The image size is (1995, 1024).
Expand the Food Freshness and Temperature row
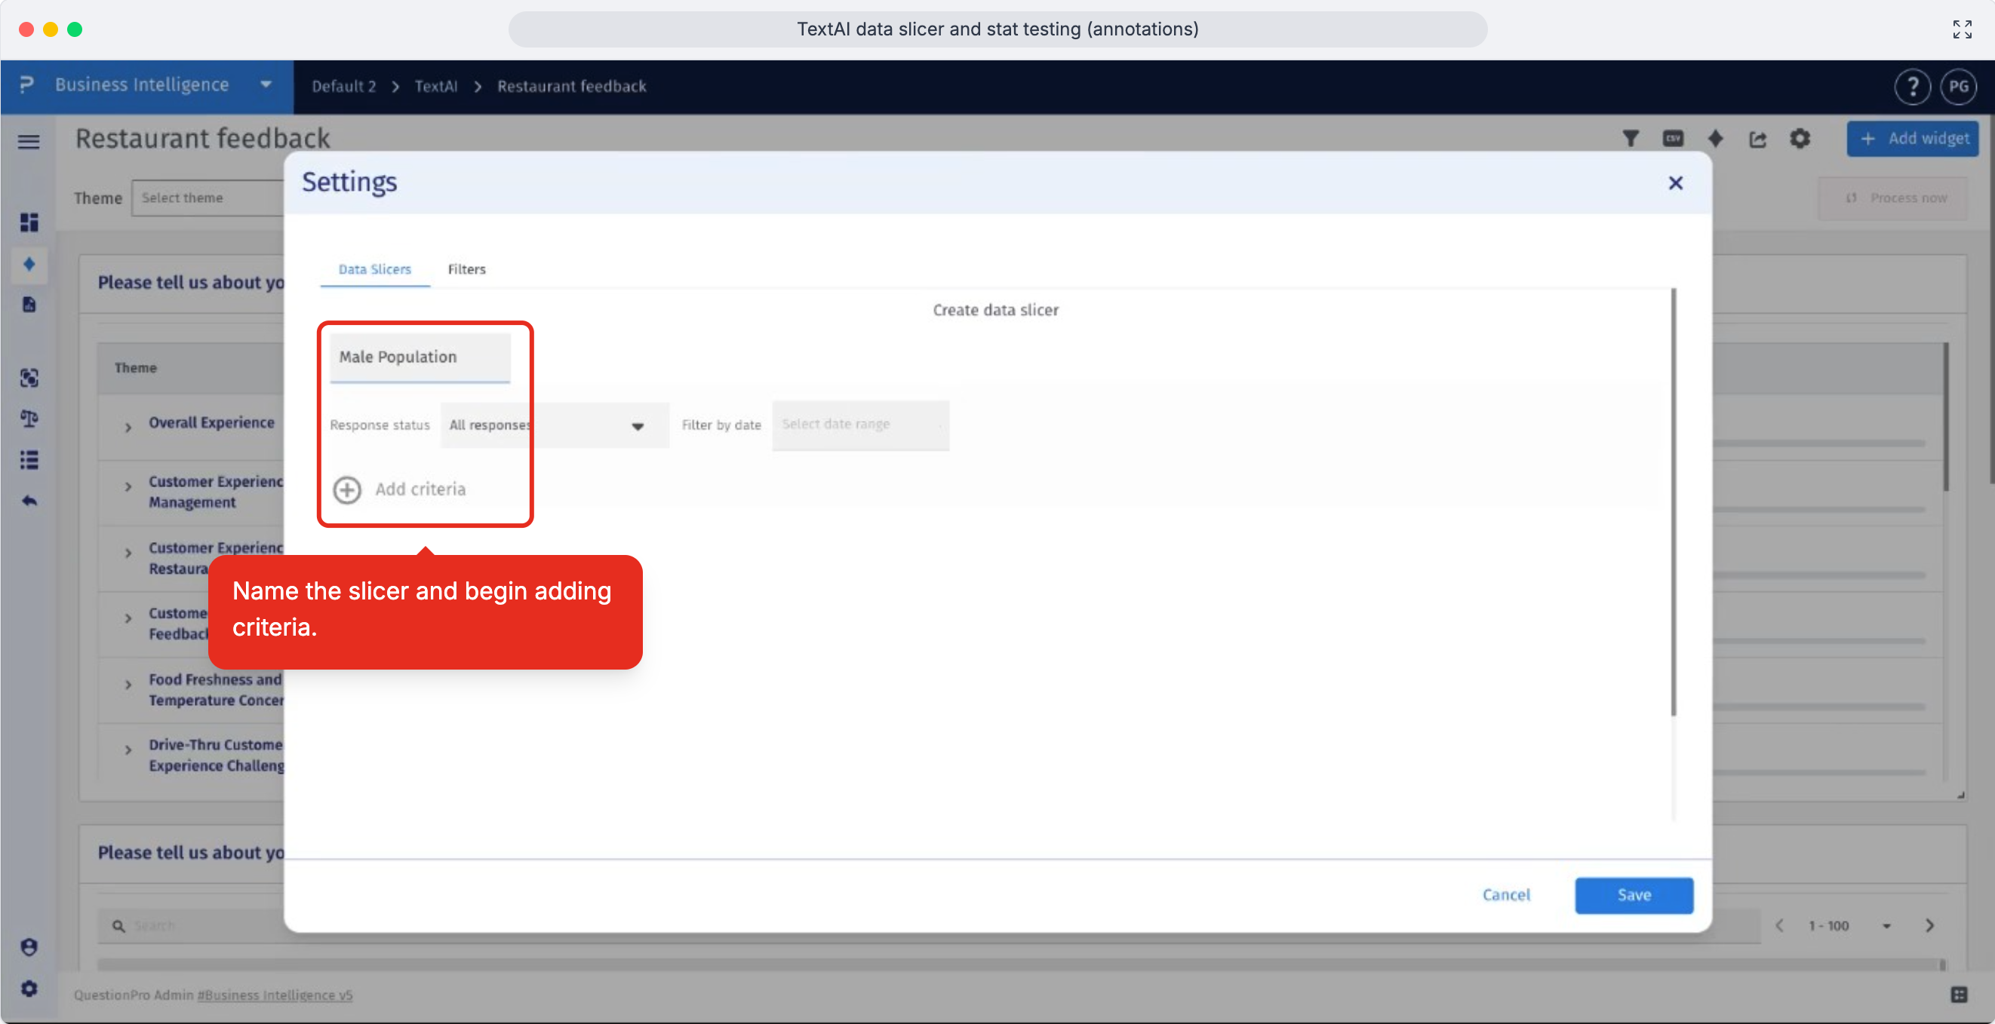[x=128, y=684]
